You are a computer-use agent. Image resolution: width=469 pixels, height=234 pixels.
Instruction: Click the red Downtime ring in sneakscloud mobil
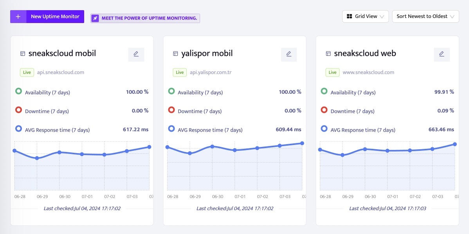pos(18,110)
